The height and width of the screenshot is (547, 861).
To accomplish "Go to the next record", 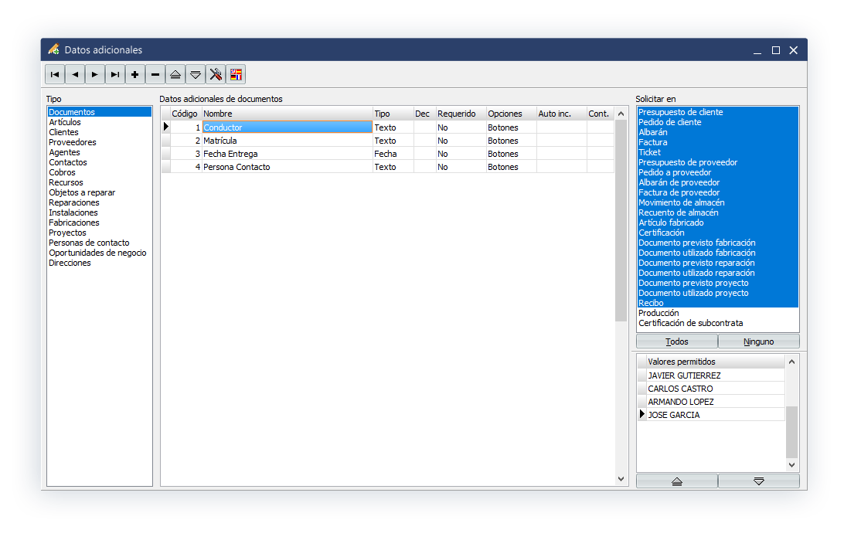I will [x=95, y=74].
